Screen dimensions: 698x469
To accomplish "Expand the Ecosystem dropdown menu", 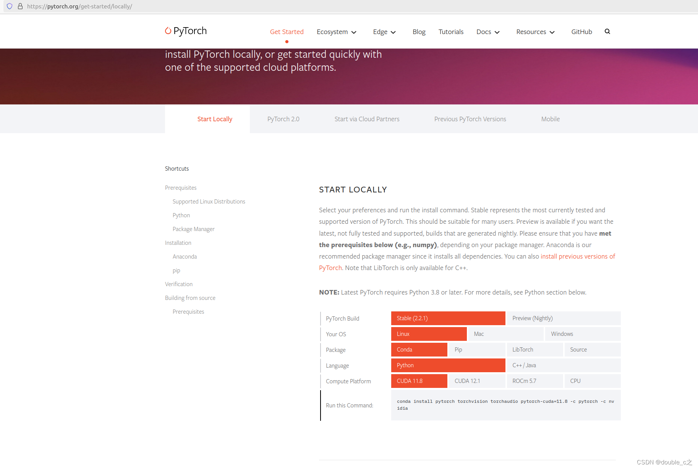I will click(337, 32).
